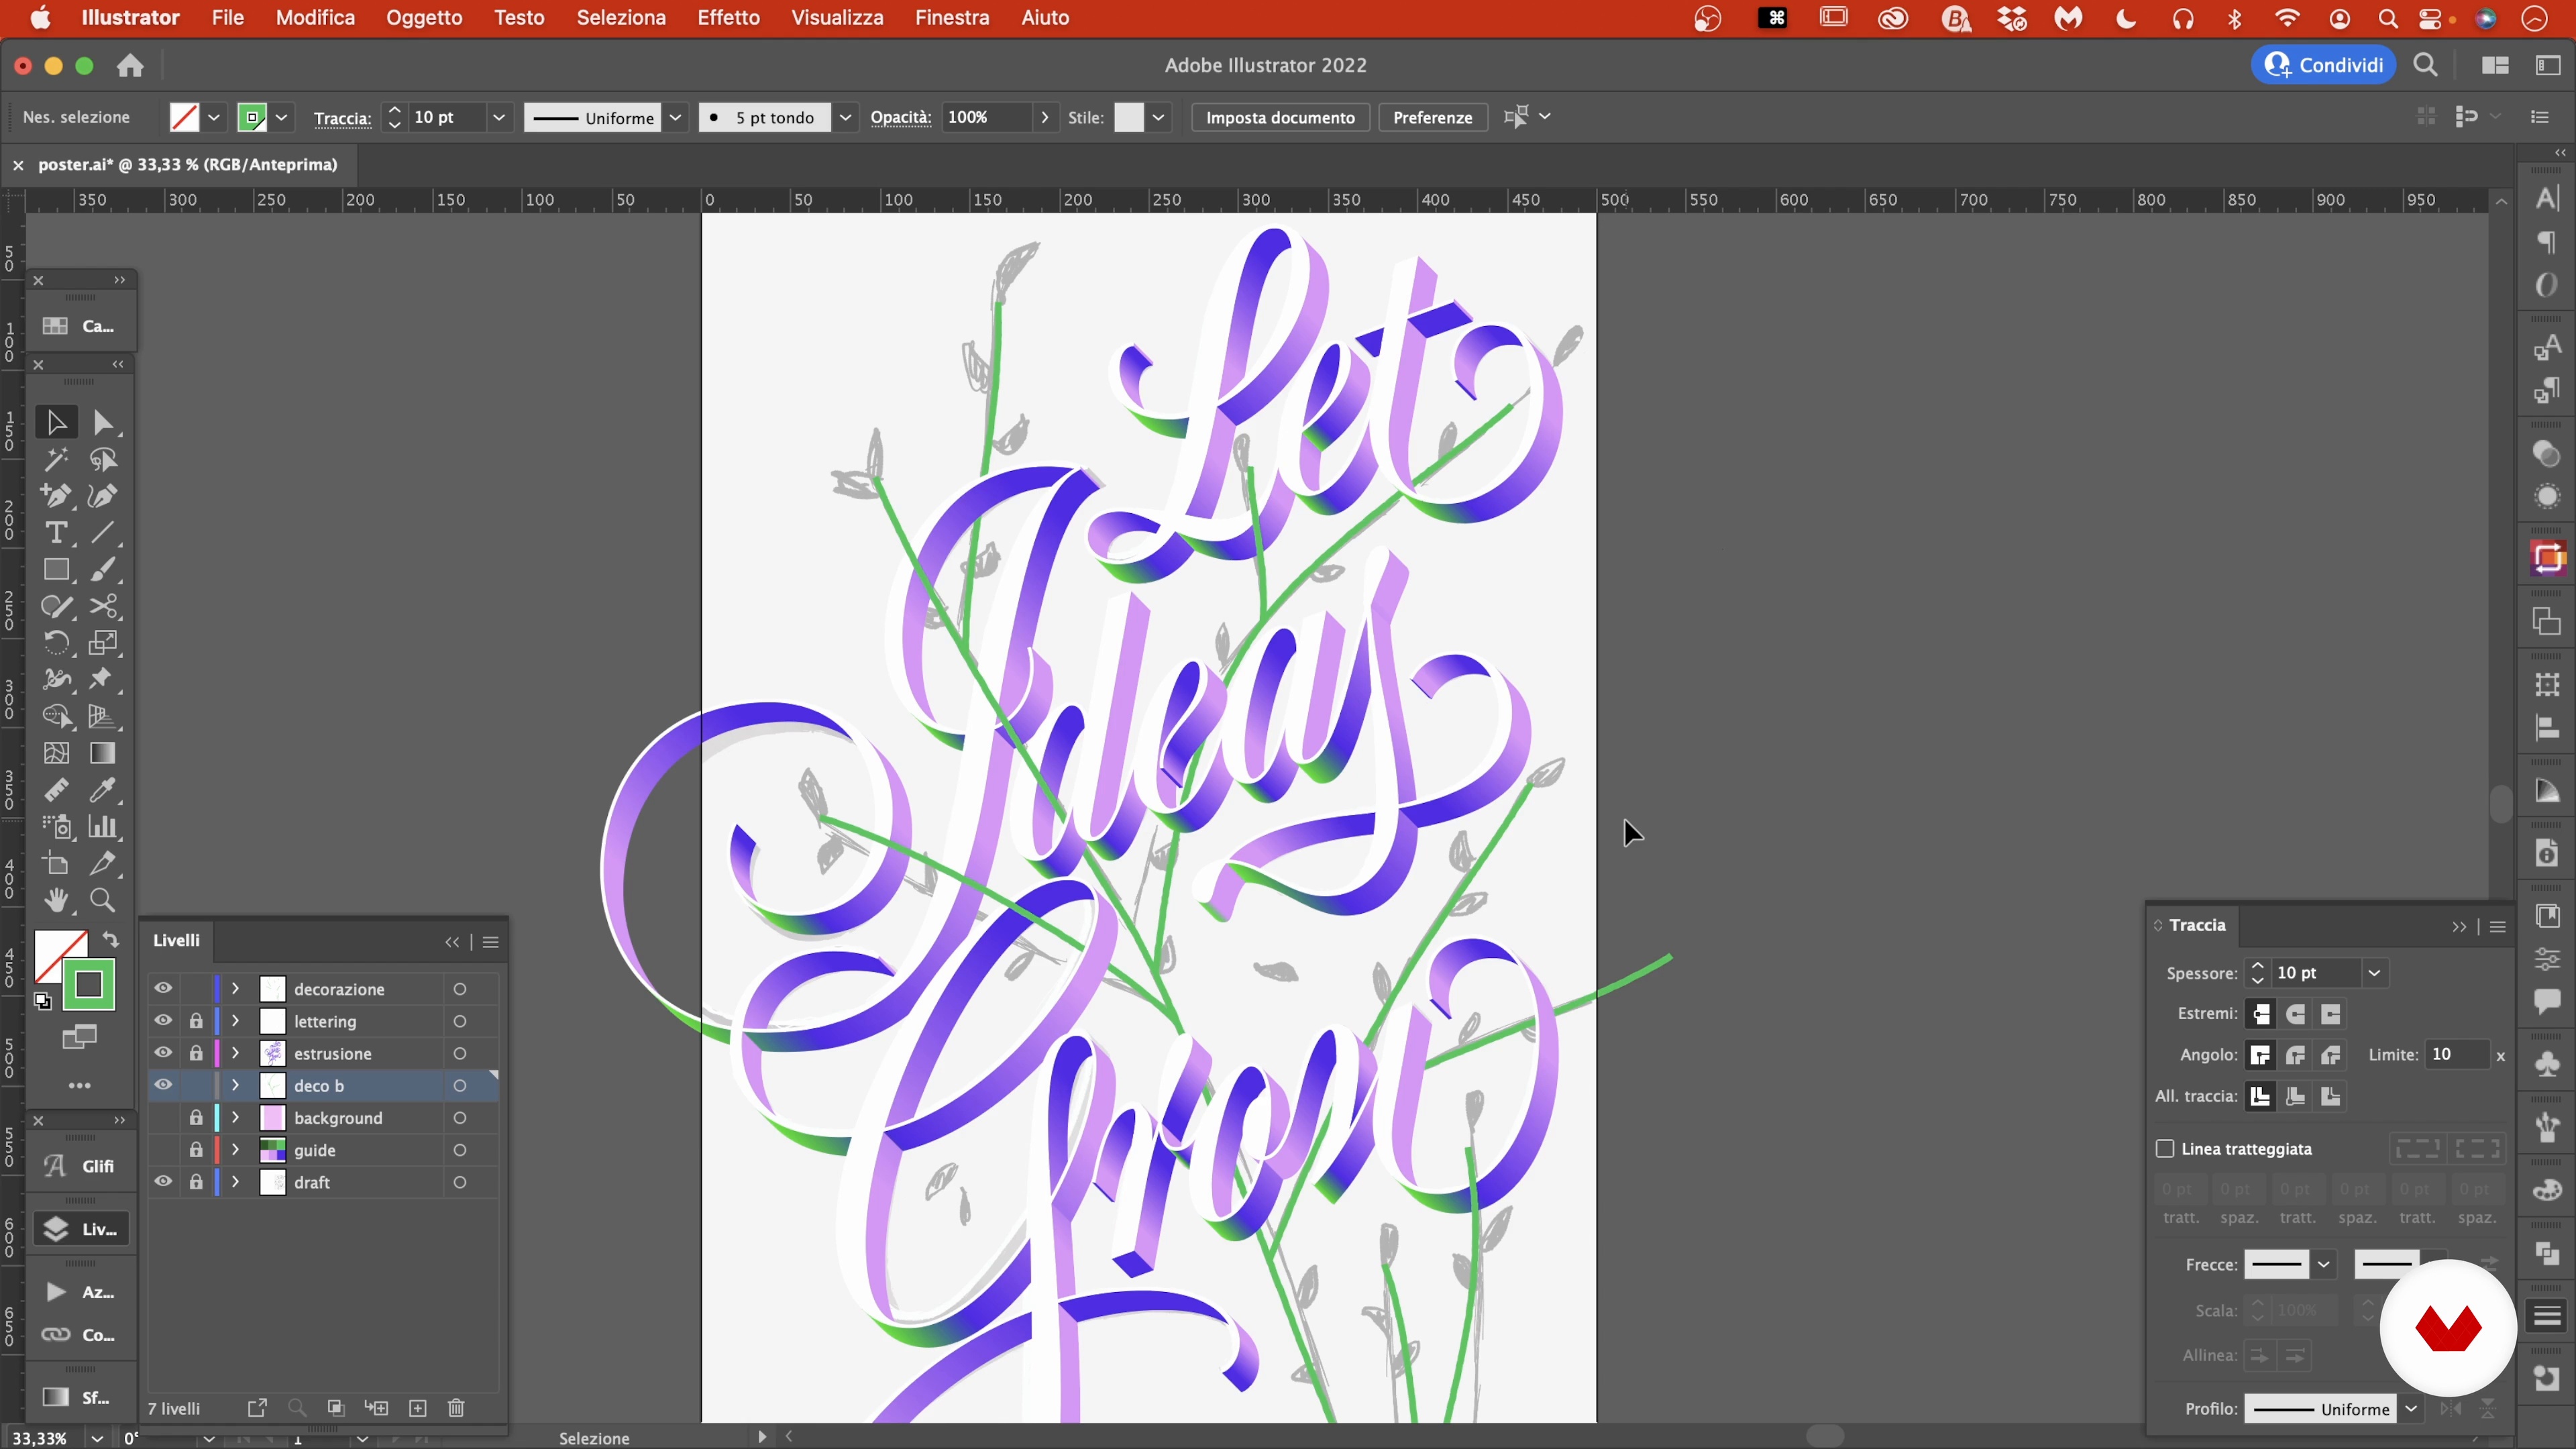Click the Condividi share button
The image size is (2576, 1449).
coord(2323,65)
